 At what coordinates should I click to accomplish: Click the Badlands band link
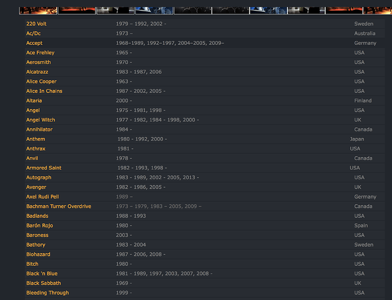pyautogui.click(x=37, y=216)
